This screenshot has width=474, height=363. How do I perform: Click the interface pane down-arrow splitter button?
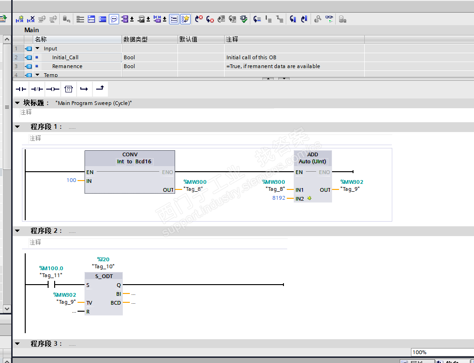[284, 78]
